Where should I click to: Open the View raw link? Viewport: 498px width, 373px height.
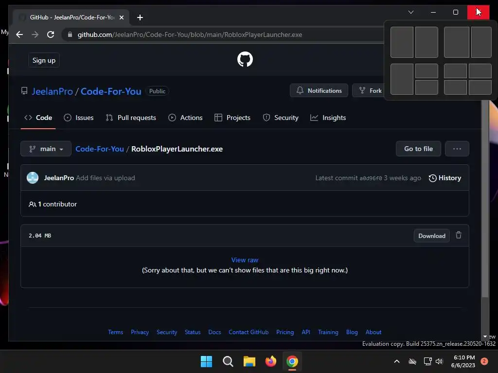(x=245, y=260)
